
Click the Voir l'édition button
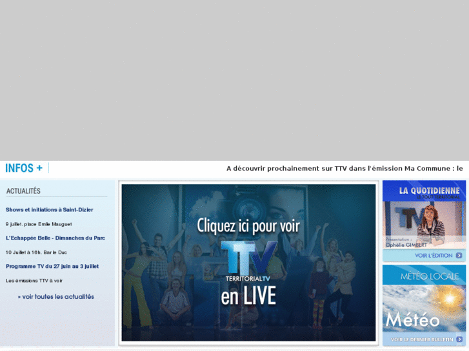click(424, 256)
